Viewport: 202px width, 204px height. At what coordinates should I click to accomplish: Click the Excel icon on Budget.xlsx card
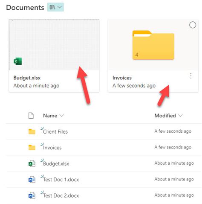pos(18,61)
